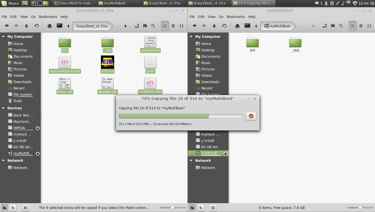This screenshot has height=212, width=375.
Task: Open File menu in Easy2Boot window
Action: click(4, 17)
